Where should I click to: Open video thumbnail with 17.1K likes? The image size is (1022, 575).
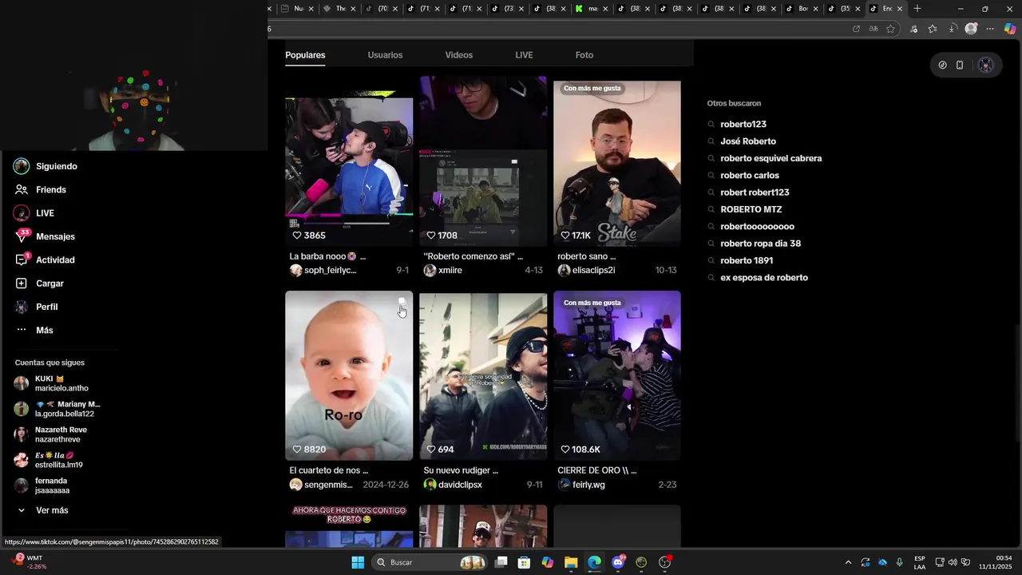coord(617,162)
